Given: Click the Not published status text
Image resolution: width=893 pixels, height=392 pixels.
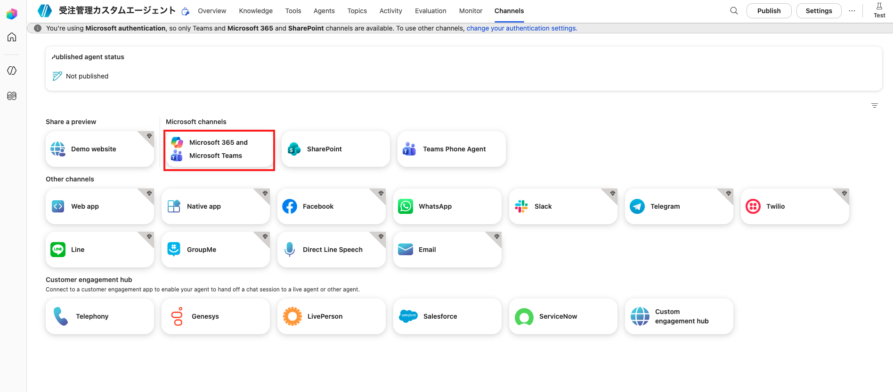Looking at the screenshot, I should [x=87, y=76].
